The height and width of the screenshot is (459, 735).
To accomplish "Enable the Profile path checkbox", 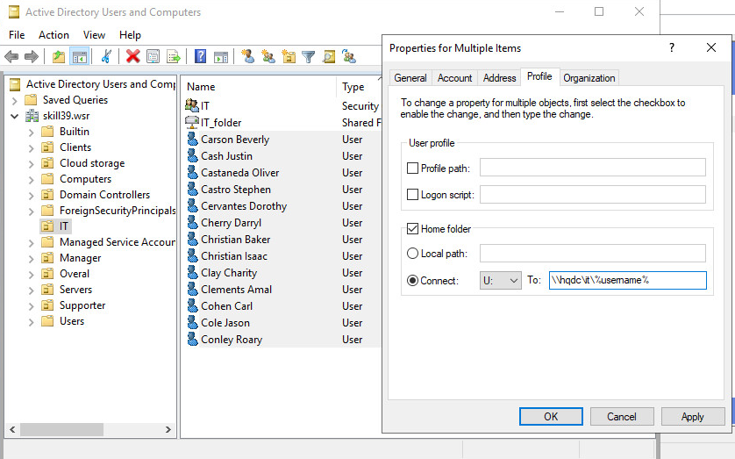I will (x=412, y=169).
